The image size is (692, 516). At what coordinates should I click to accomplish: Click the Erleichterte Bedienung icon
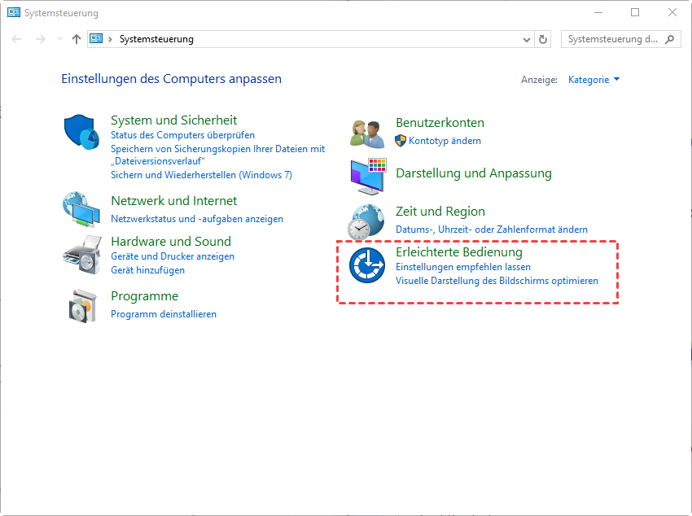tap(367, 266)
